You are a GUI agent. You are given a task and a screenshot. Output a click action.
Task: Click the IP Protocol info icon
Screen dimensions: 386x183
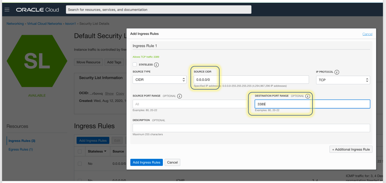click(x=337, y=72)
